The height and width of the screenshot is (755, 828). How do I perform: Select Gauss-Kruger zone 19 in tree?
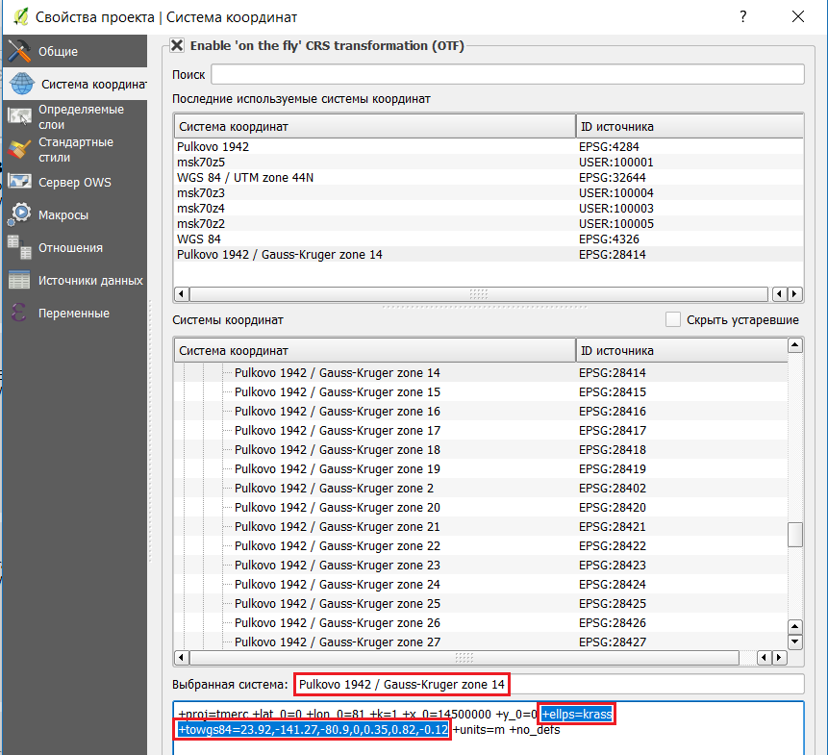(481, 468)
